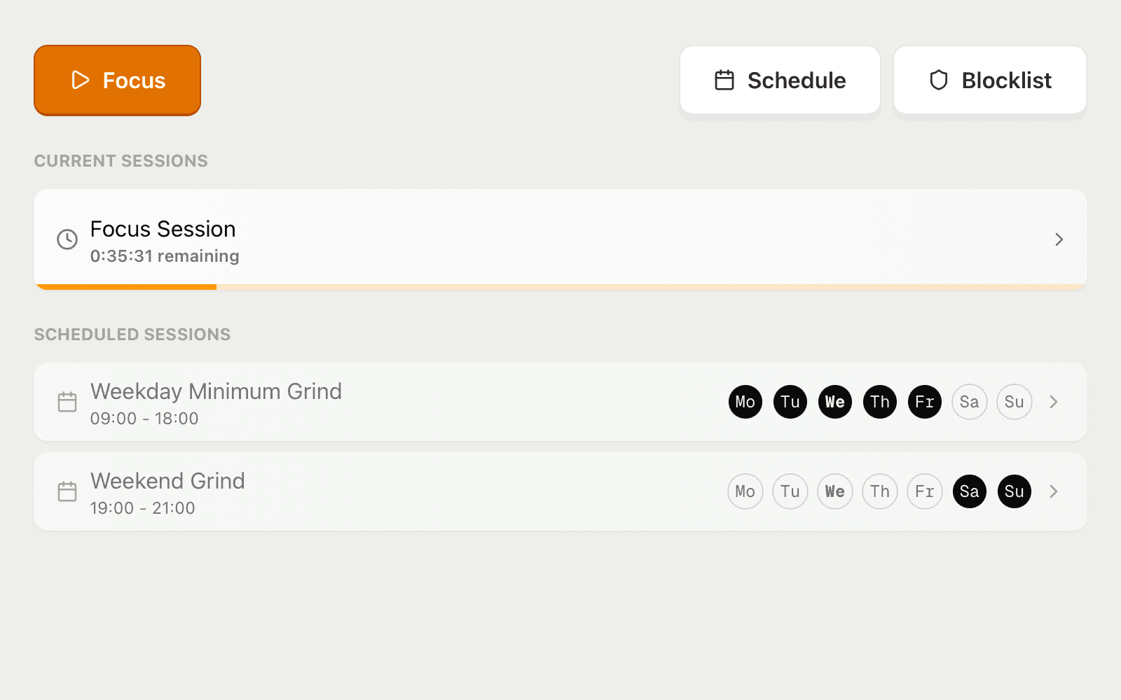This screenshot has height=700, width=1121.
Task: Click the CURRENT SESSIONS heading
Action: [121, 160]
